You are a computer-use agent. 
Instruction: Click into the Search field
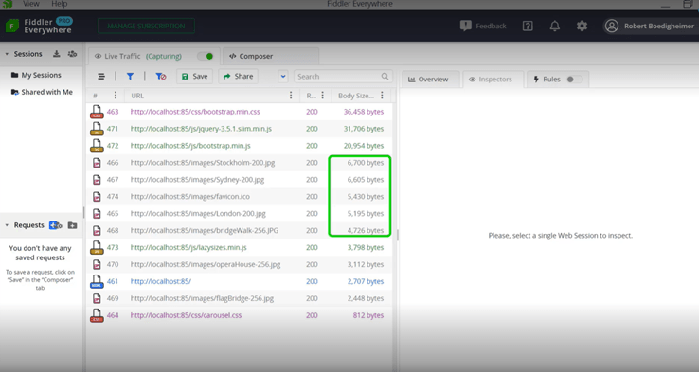(343, 76)
